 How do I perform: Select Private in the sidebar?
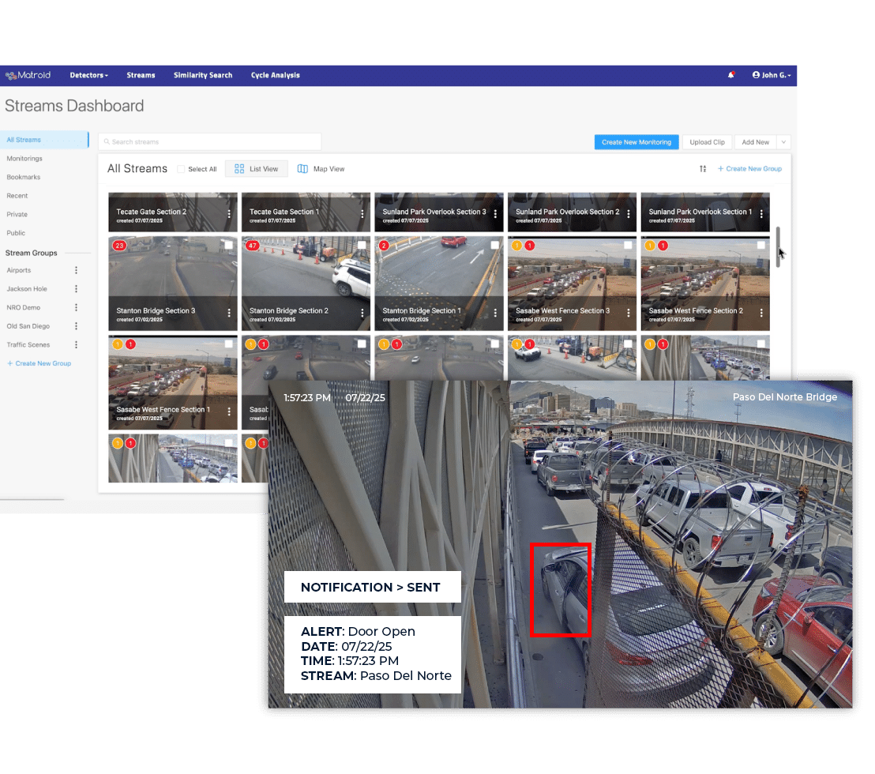(17, 214)
